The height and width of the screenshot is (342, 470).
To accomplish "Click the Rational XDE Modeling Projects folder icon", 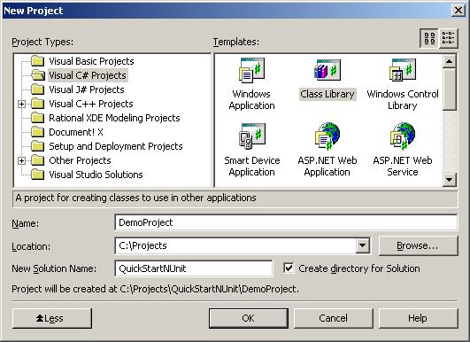I will point(38,118).
